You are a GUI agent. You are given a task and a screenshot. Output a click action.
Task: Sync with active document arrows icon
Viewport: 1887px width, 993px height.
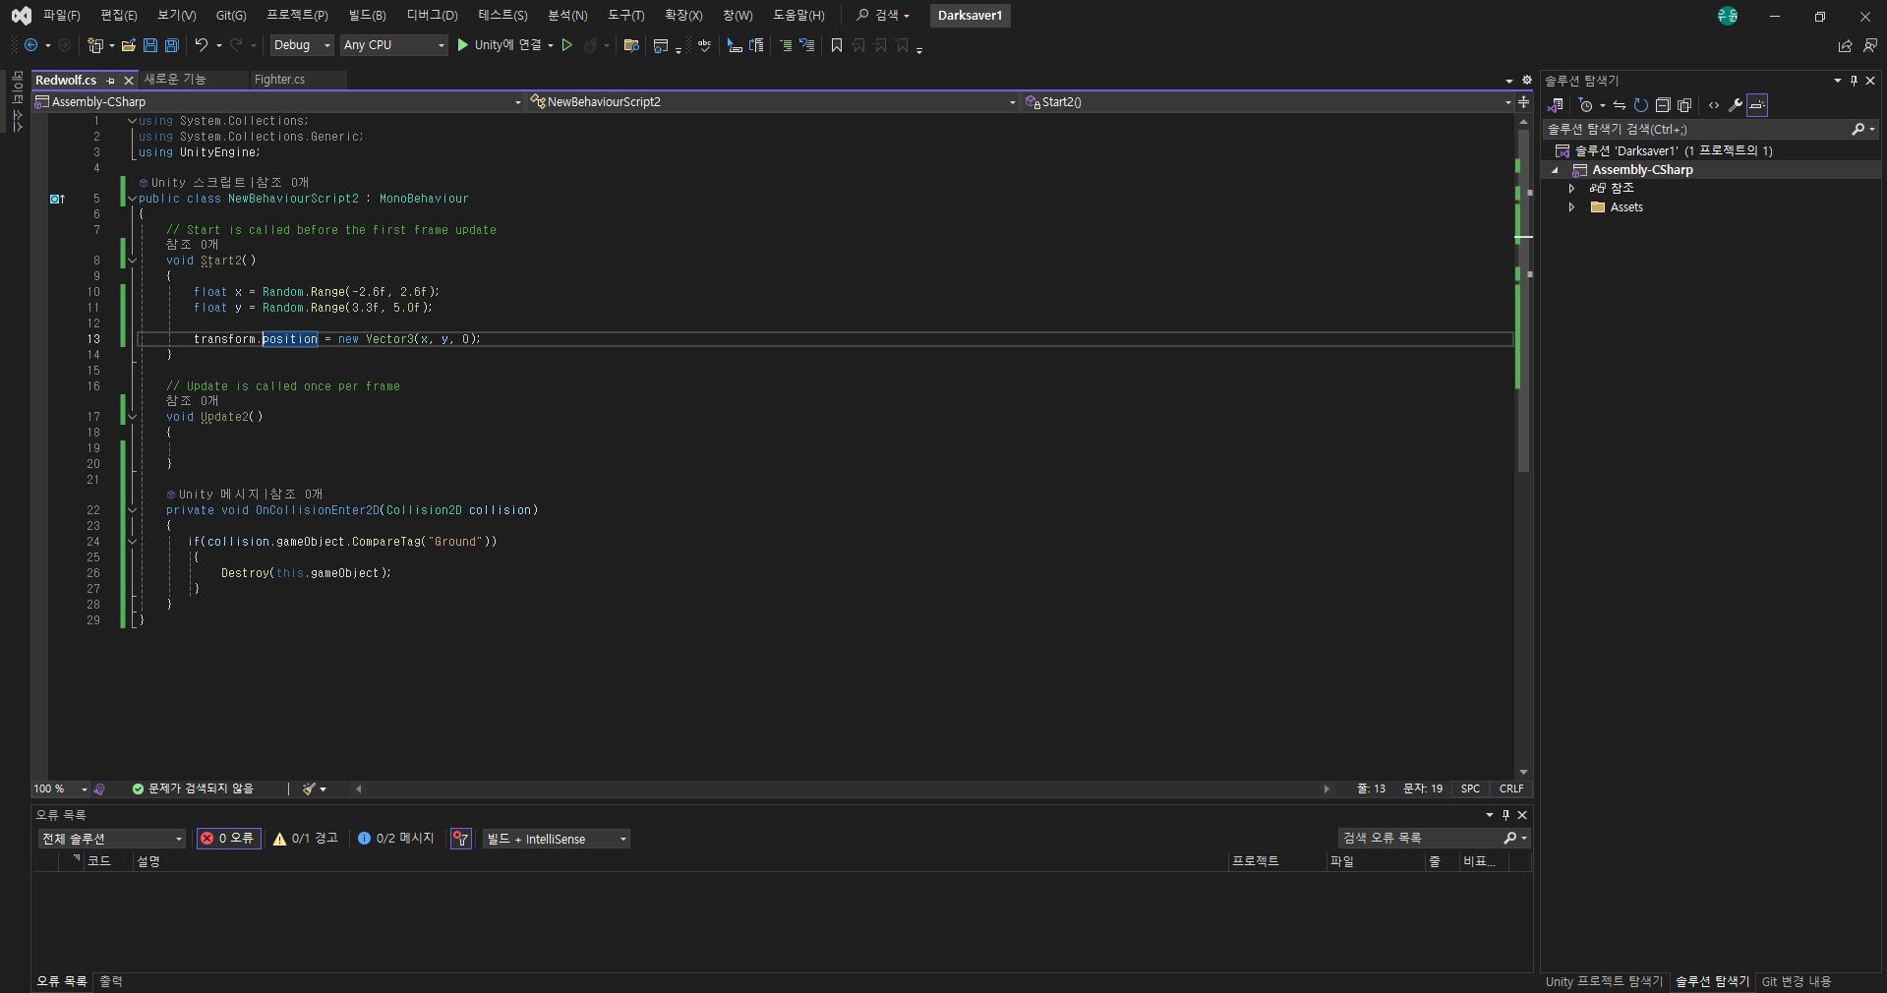(1620, 105)
